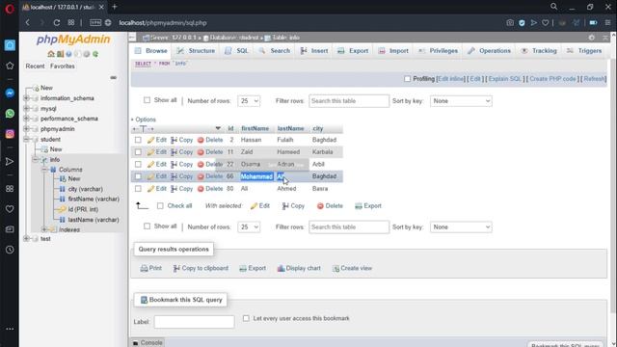This screenshot has width=617, height=347.
Task: Open bottom Number of rows dropdown
Action: tap(249, 227)
